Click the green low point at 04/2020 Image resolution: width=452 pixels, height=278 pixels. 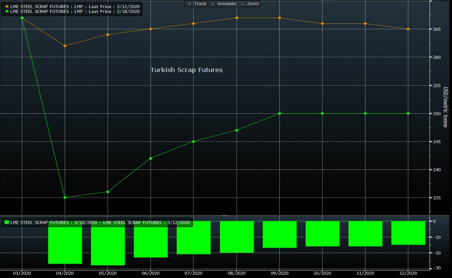coord(65,197)
